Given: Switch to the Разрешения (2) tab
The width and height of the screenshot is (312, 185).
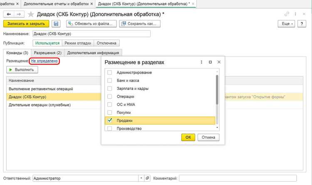Looking at the screenshot, I should click(x=48, y=53).
